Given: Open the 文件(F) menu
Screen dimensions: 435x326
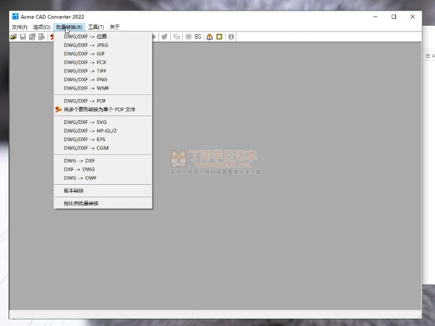Looking at the screenshot, I should tap(19, 27).
